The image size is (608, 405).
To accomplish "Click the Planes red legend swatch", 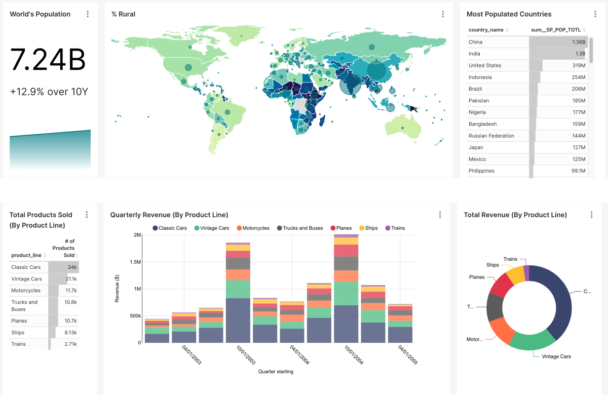I will [333, 228].
